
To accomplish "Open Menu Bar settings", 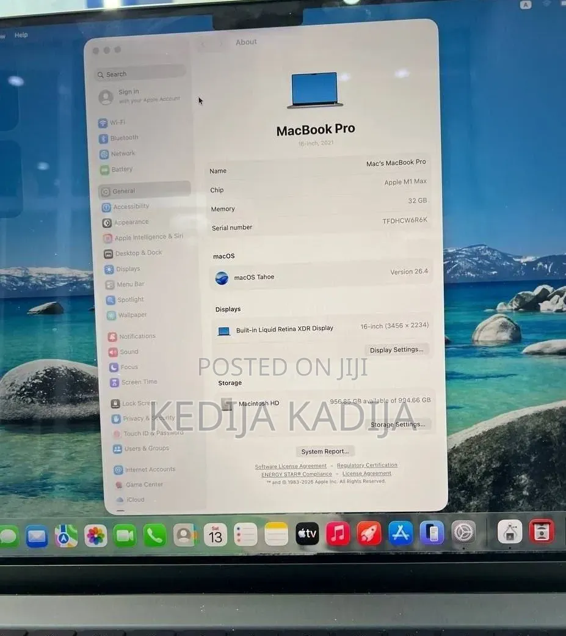I will pyautogui.click(x=125, y=284).
